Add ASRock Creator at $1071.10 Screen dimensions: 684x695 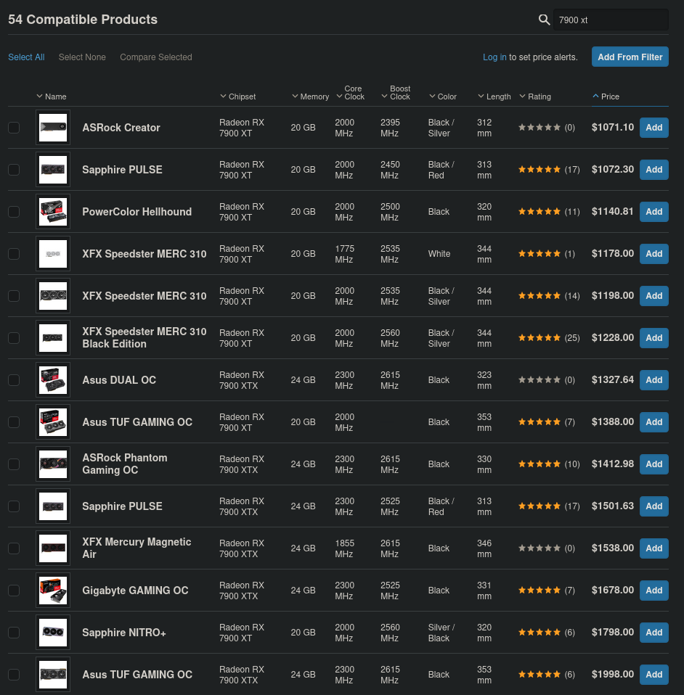tap(654, 128)
